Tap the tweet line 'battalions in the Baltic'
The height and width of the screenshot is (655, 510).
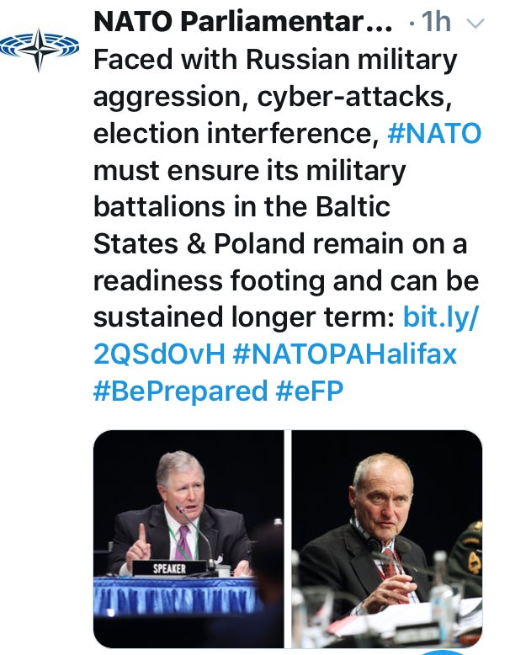point(242,207)
